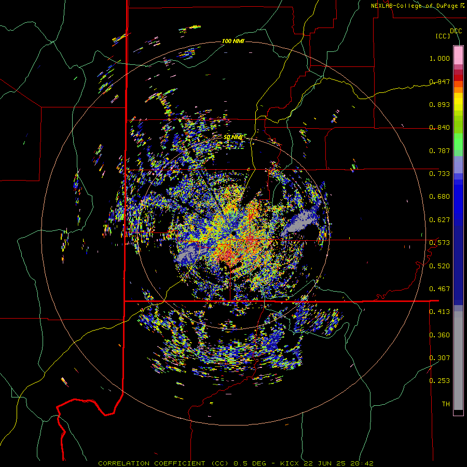Select the 0.840 legend value
Image resolution: width=467 pixels, height=467 pixels.
point(439,128)
